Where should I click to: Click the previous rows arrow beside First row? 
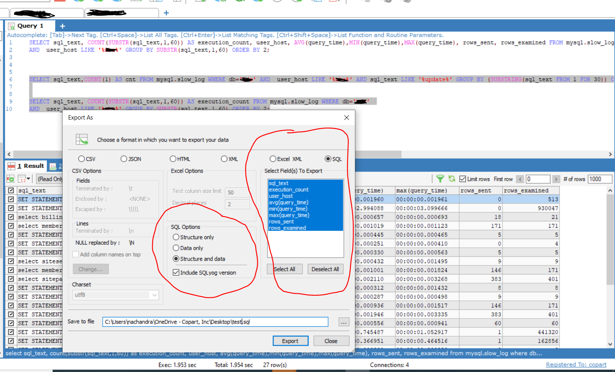[x=520, y=179]
